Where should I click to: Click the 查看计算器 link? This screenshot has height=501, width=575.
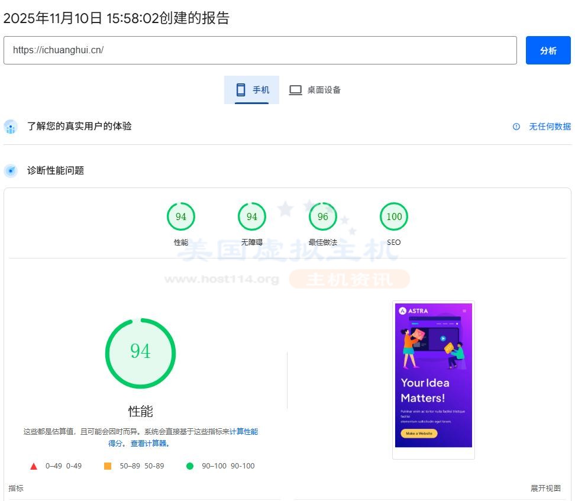pos(149,442)
